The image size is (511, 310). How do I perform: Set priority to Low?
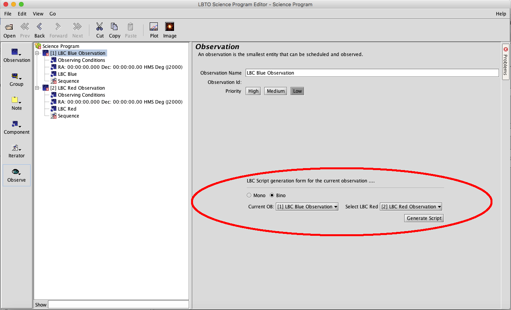(297, 91)
